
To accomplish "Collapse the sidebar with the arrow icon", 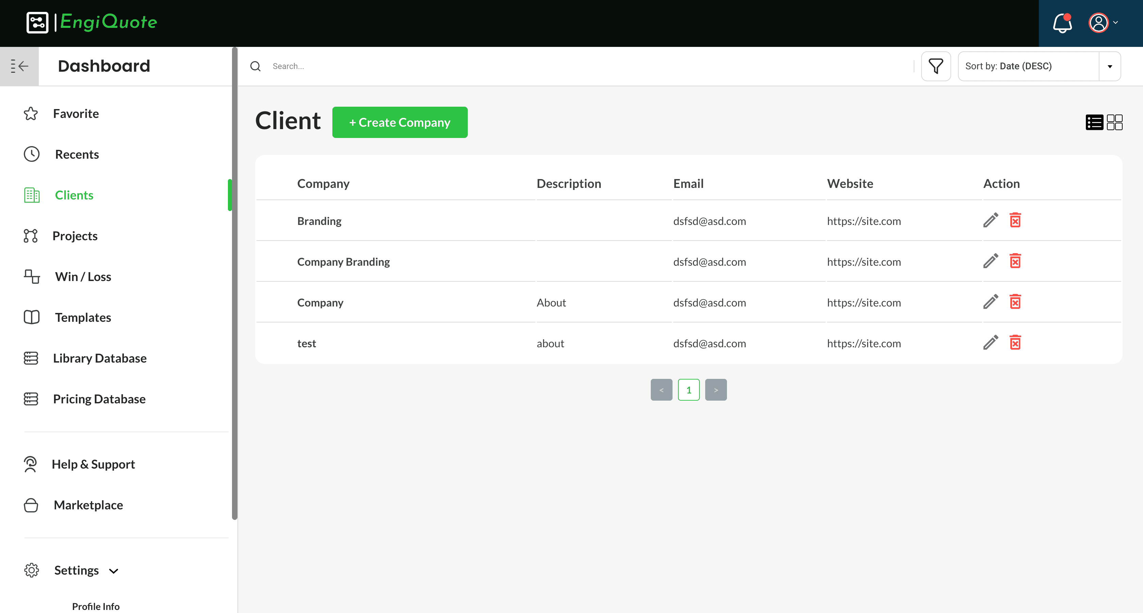I will click(19, 67).
